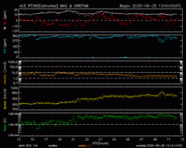Click the '1.0E+06' tick on the Temp axis
Image resolution: width=186 pixels, height=148 pixels.
tap(13, 114)
